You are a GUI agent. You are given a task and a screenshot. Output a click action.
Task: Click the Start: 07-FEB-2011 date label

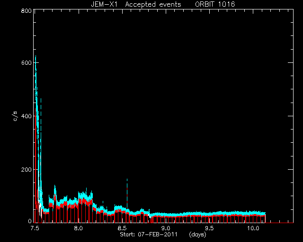(x=149, y=234)
